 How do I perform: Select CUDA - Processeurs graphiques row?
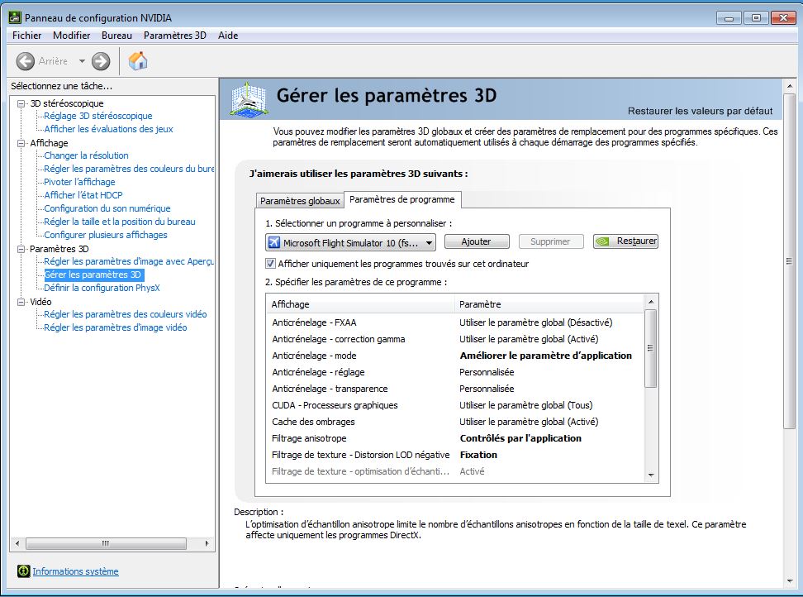point(454,405)
